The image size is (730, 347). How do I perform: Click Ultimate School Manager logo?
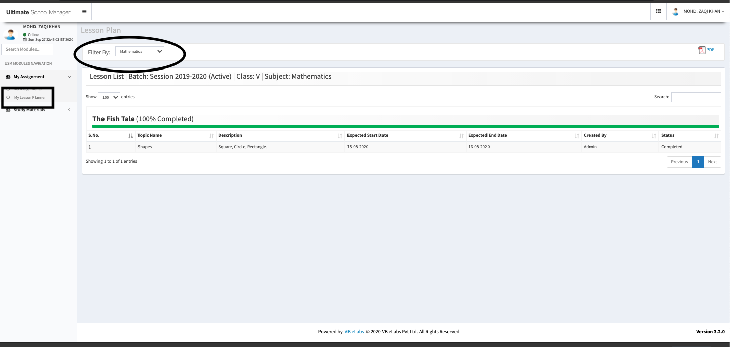click(38, 12)
